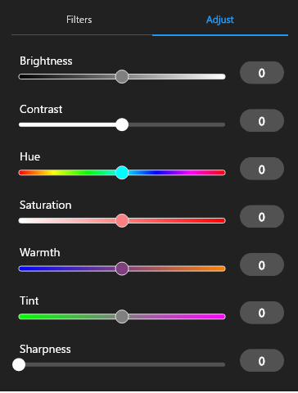Click the Brightness slider handle
The height and width of the screenshot is (393, 298).
click(122, 77)
